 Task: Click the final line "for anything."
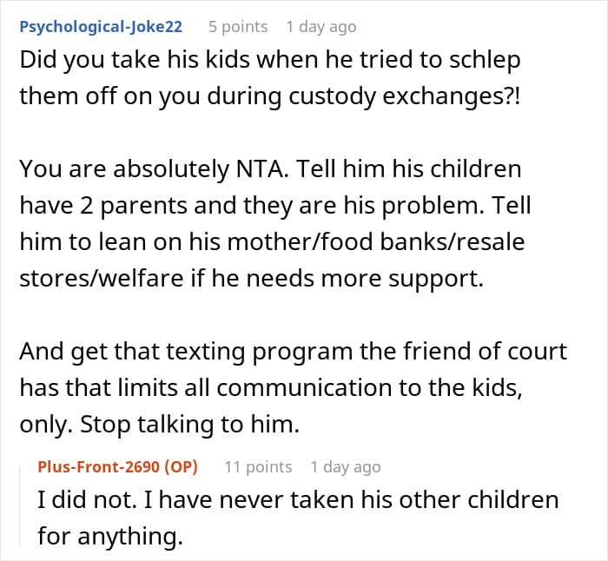coord(110,536)
